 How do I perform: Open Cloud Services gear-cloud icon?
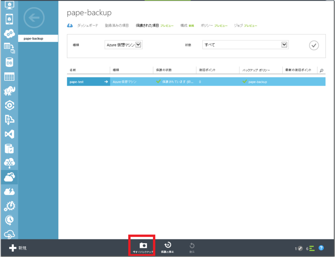[9, 33]
